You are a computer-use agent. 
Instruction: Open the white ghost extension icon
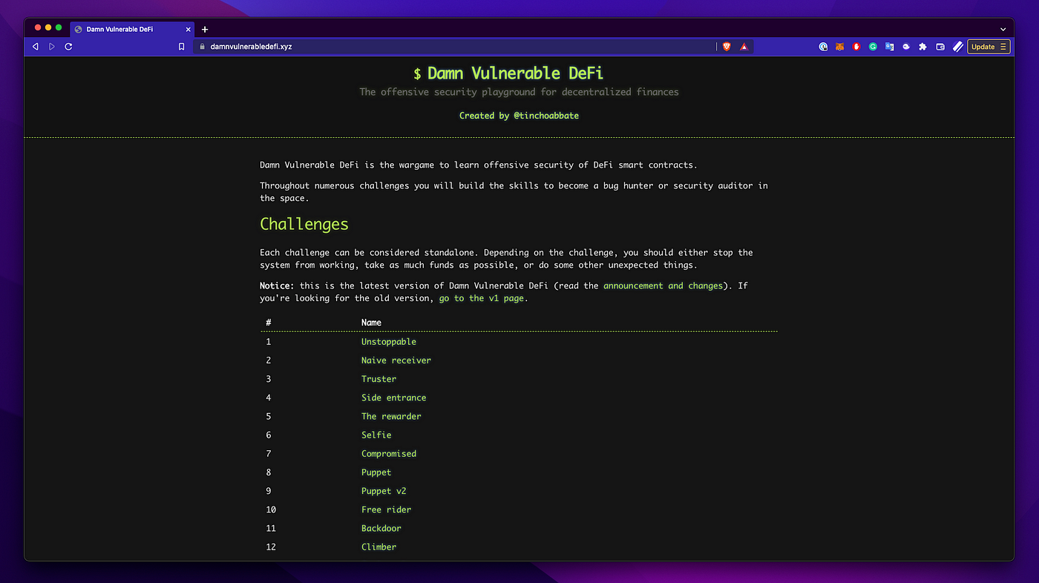pyautogui.click(x=906, y=47)
